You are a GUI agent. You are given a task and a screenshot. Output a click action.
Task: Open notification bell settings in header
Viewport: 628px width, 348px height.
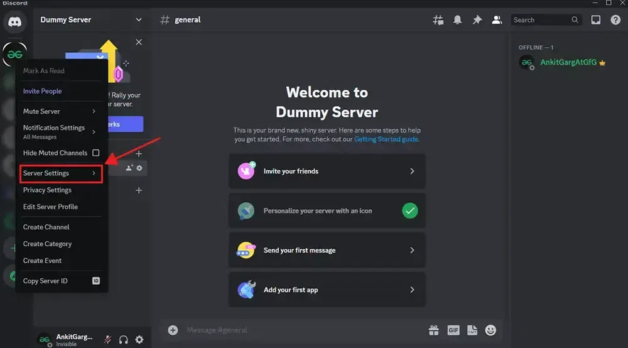pyautogui.click(x=457, y=19)
